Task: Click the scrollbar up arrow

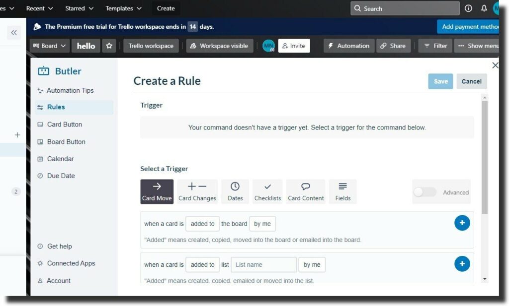Action: click(x=485, y=98)
